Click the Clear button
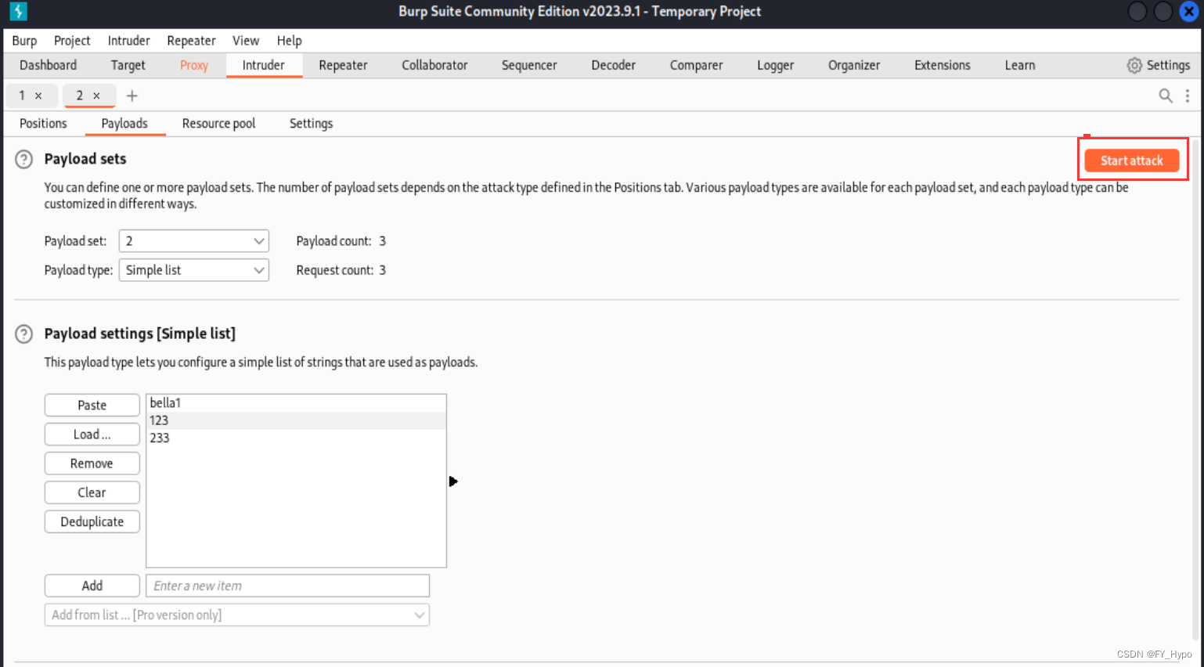Image resolution: width=1204 pixels, height=667 pixels. (92, 492)
